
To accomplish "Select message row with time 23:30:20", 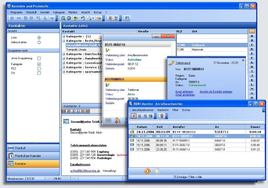I will (x=197, y=150).
